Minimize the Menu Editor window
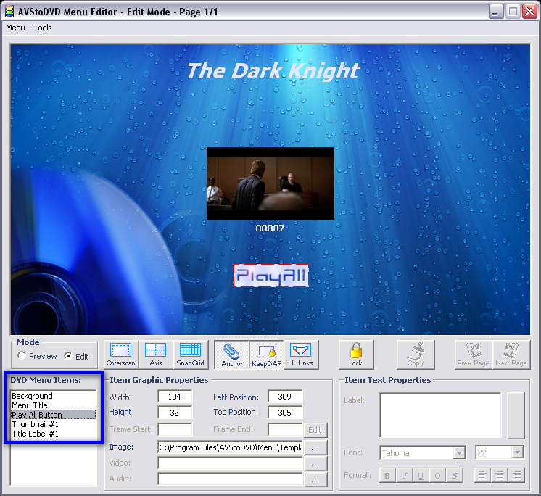Image resolution: width=541 pixels, height=496 pixels. click(496, 12)
